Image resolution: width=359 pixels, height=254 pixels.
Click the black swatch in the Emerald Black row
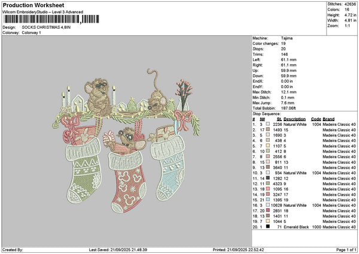(x=267, y=226)
